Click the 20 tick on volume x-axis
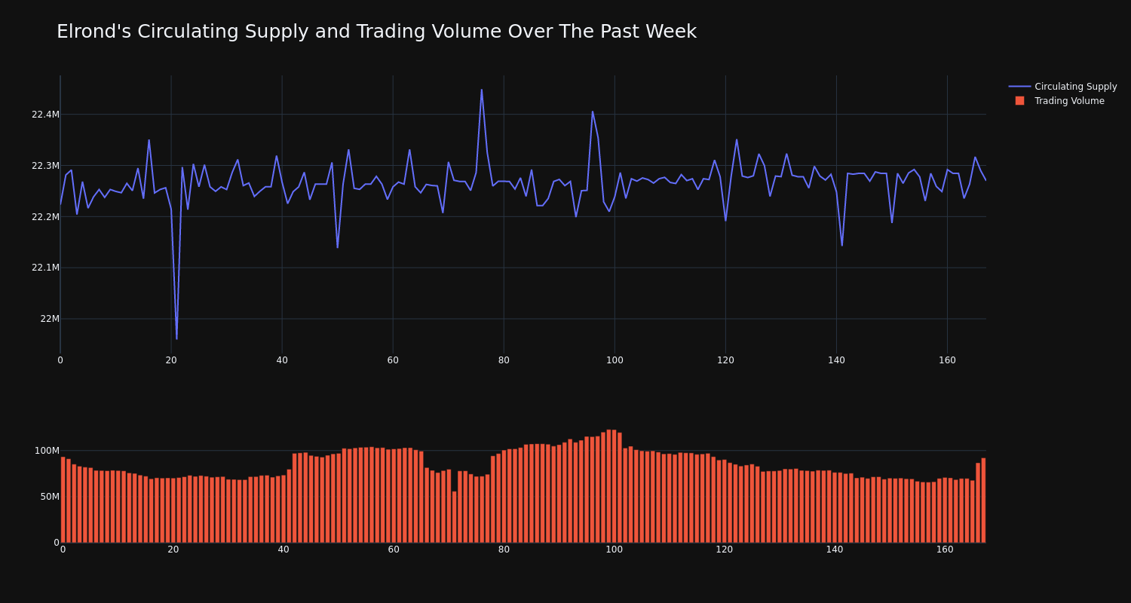The image size is (1131, 603). click(173, 549)
